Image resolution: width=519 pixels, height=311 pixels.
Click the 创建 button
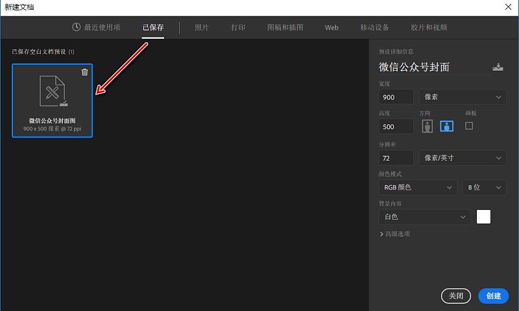click(493, 296)
